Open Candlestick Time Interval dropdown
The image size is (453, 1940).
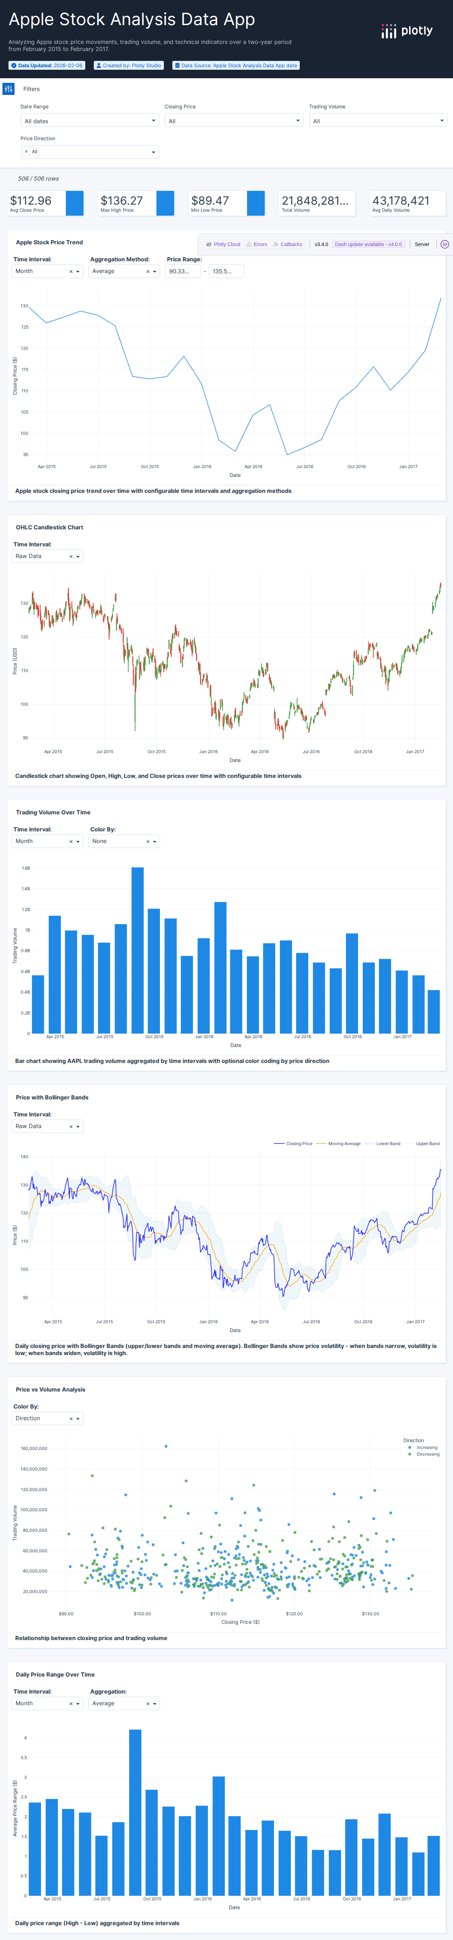[x=47, y=557]
